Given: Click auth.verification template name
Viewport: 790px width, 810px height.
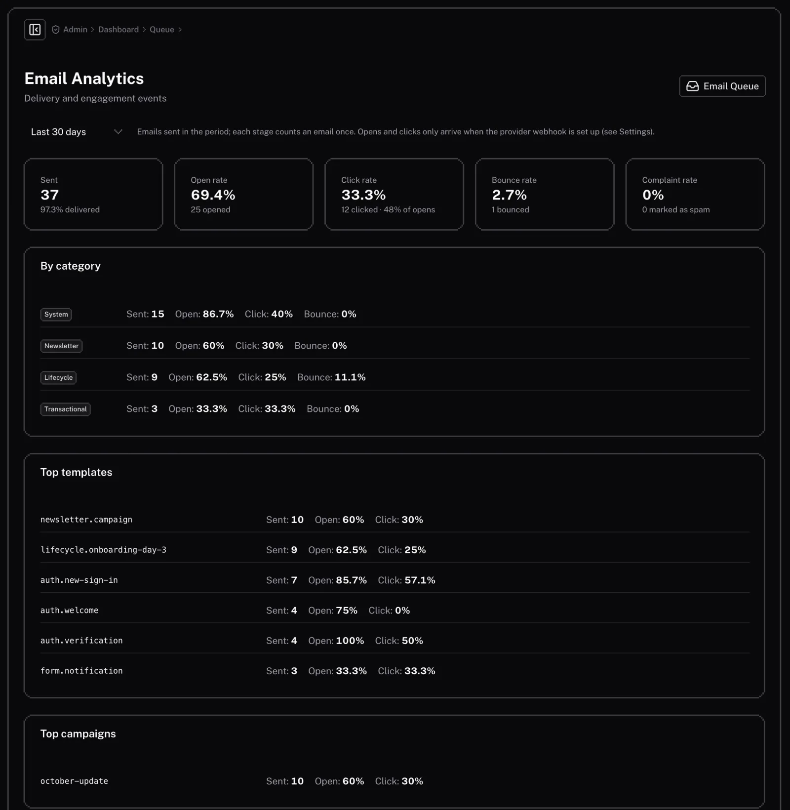Looking at the screenshot, I should coord(81,641).
